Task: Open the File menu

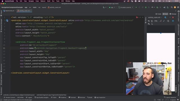Action: point(17,1)
